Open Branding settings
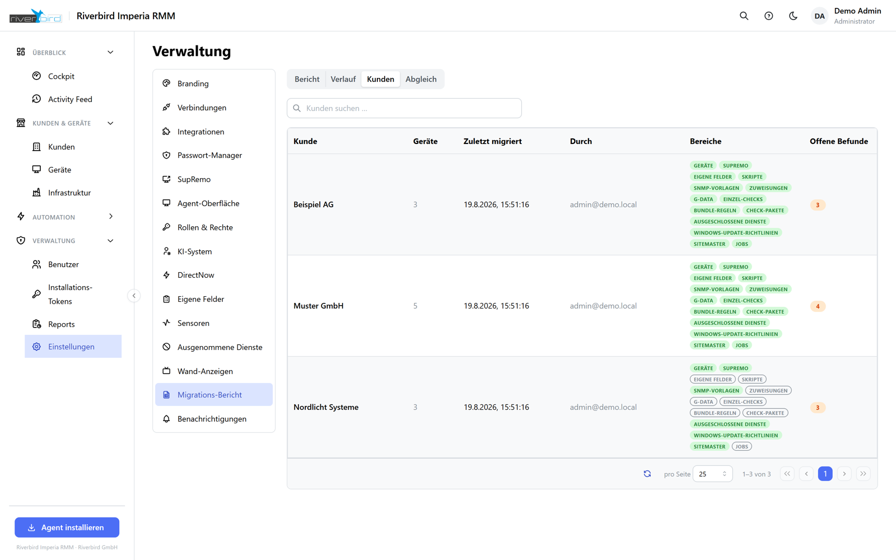Viewport: 896px width, 560px height. [x=214, y=83]
